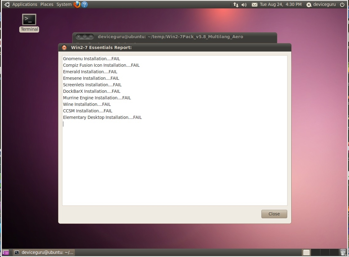349x257 pixels.
Task: Click the terminal window's close button
Action: point(79,37)
